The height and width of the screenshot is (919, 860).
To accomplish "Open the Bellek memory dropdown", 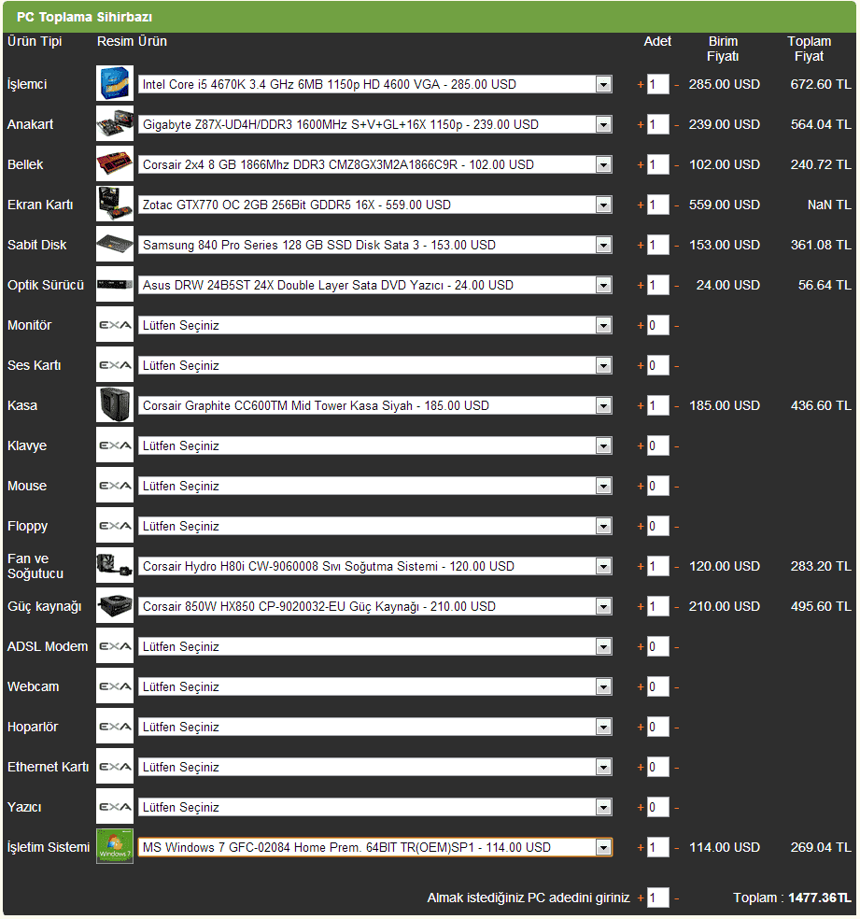I will [x=375, y=164].
